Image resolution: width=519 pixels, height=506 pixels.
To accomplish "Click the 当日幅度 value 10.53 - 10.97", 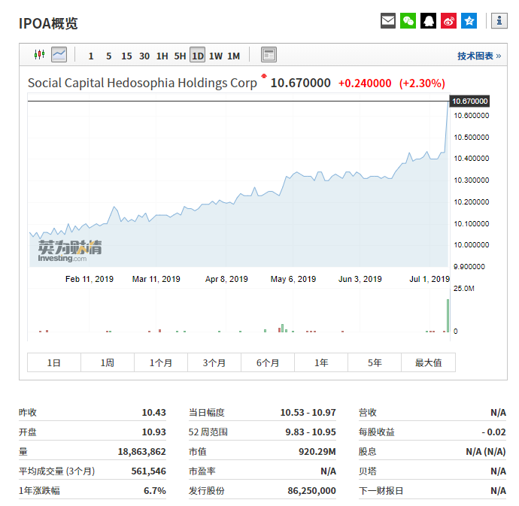I will pos(308,412).
